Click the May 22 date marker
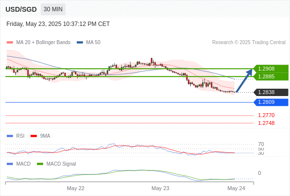Viewport: 290px width, 196px height. pos(76,188)
